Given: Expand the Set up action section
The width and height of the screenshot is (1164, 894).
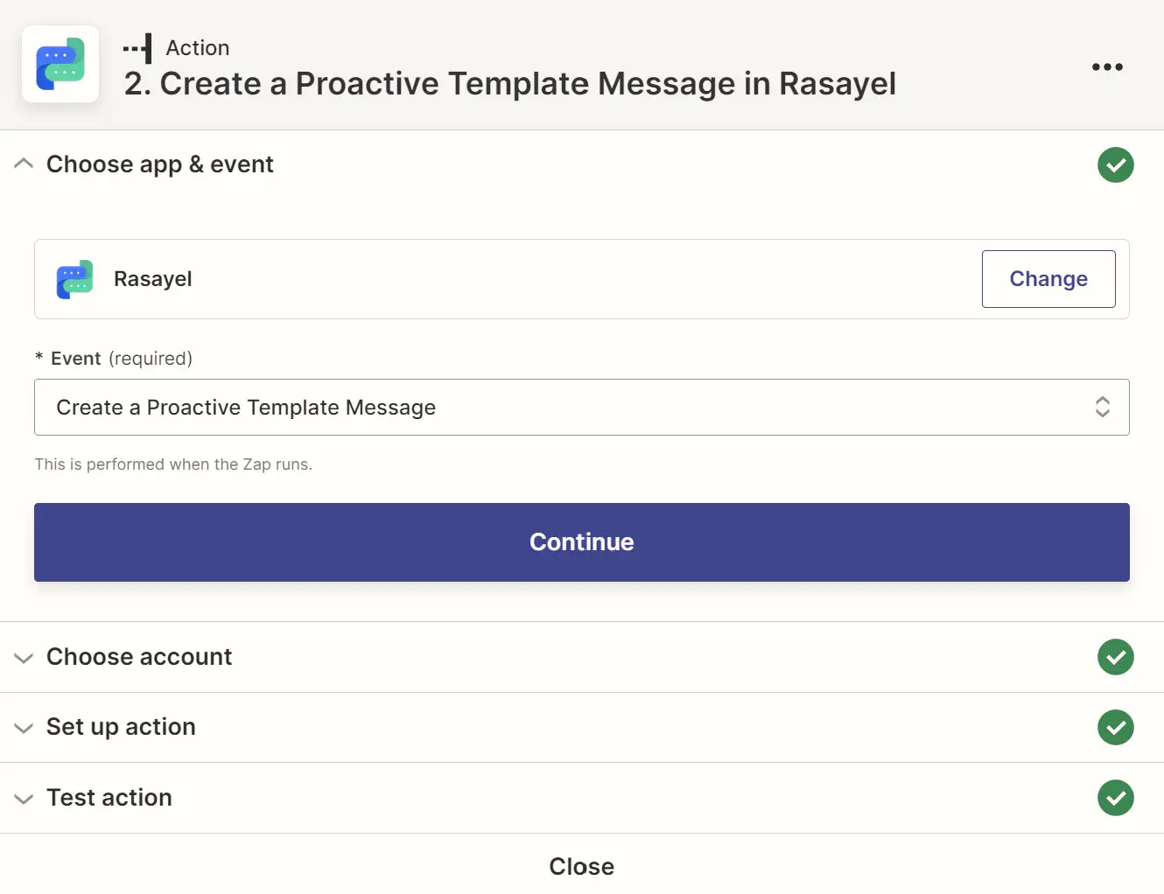Looking at the screenshot, I should click(x=24, y=727).
